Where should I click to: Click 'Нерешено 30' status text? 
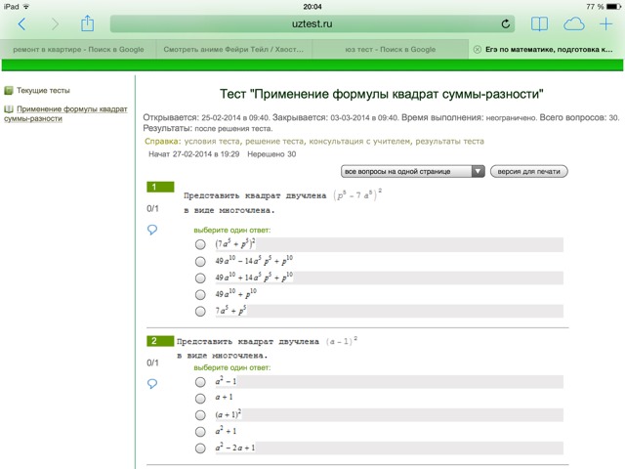[x=271, y=154]
